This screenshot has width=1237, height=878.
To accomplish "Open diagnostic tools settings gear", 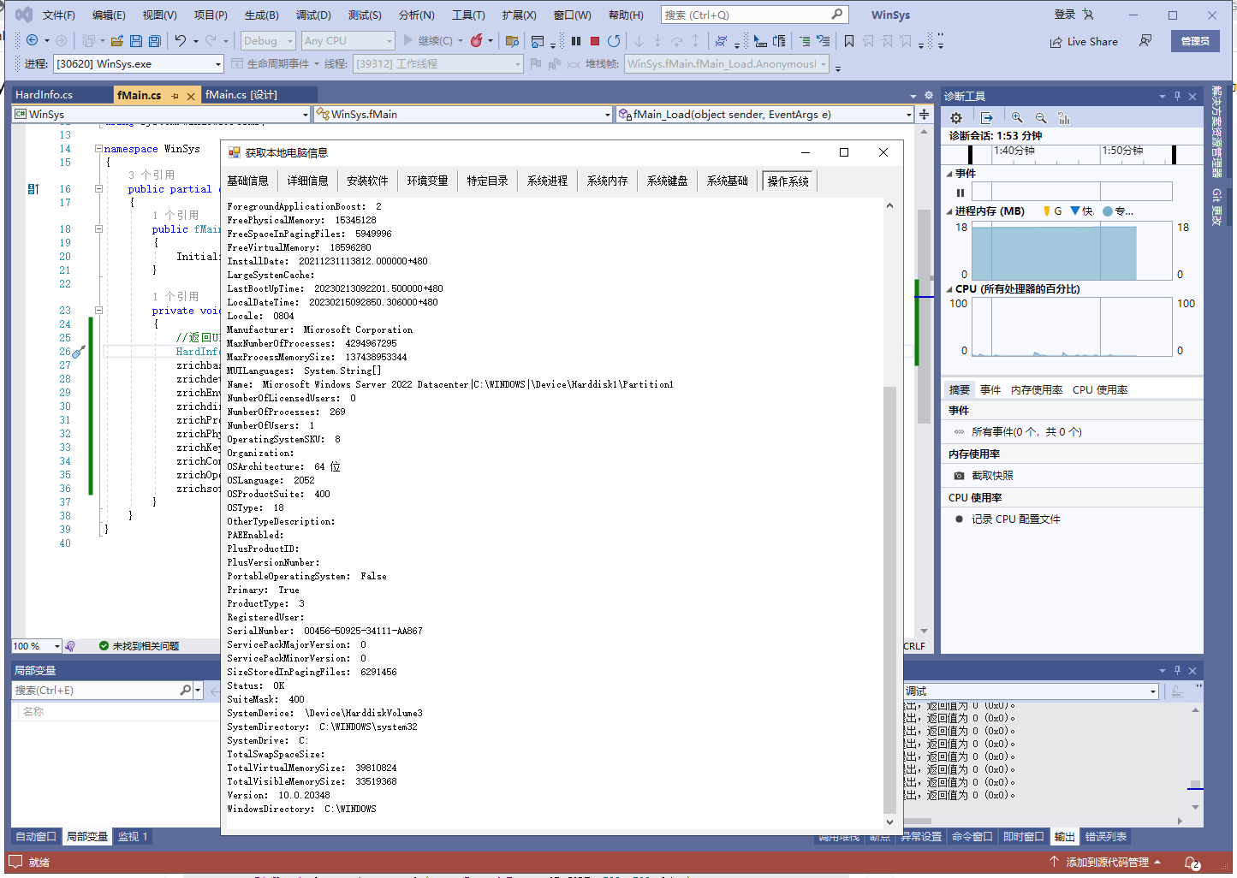I will click(x=956, y=118).
